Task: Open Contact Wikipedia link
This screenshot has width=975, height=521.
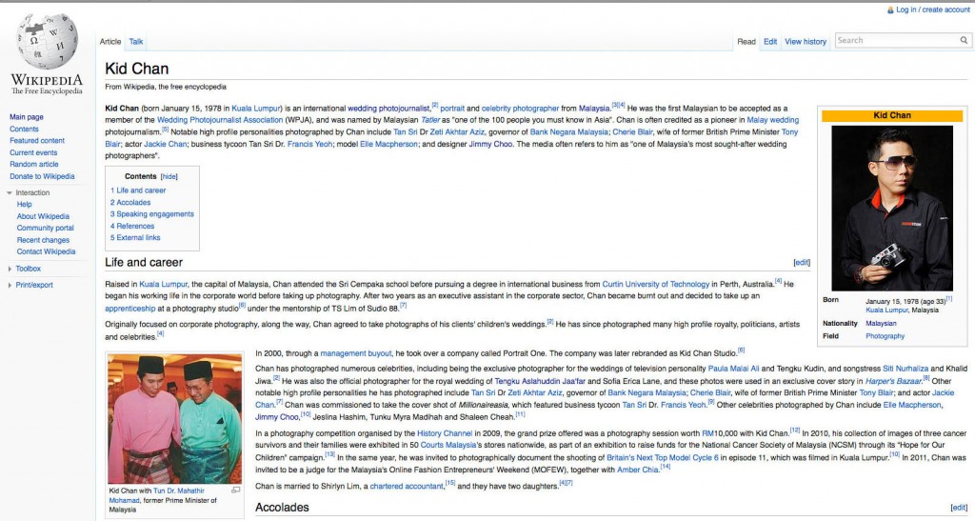Action: click(46, 251)
